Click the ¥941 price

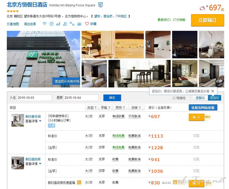click(154, 159)
